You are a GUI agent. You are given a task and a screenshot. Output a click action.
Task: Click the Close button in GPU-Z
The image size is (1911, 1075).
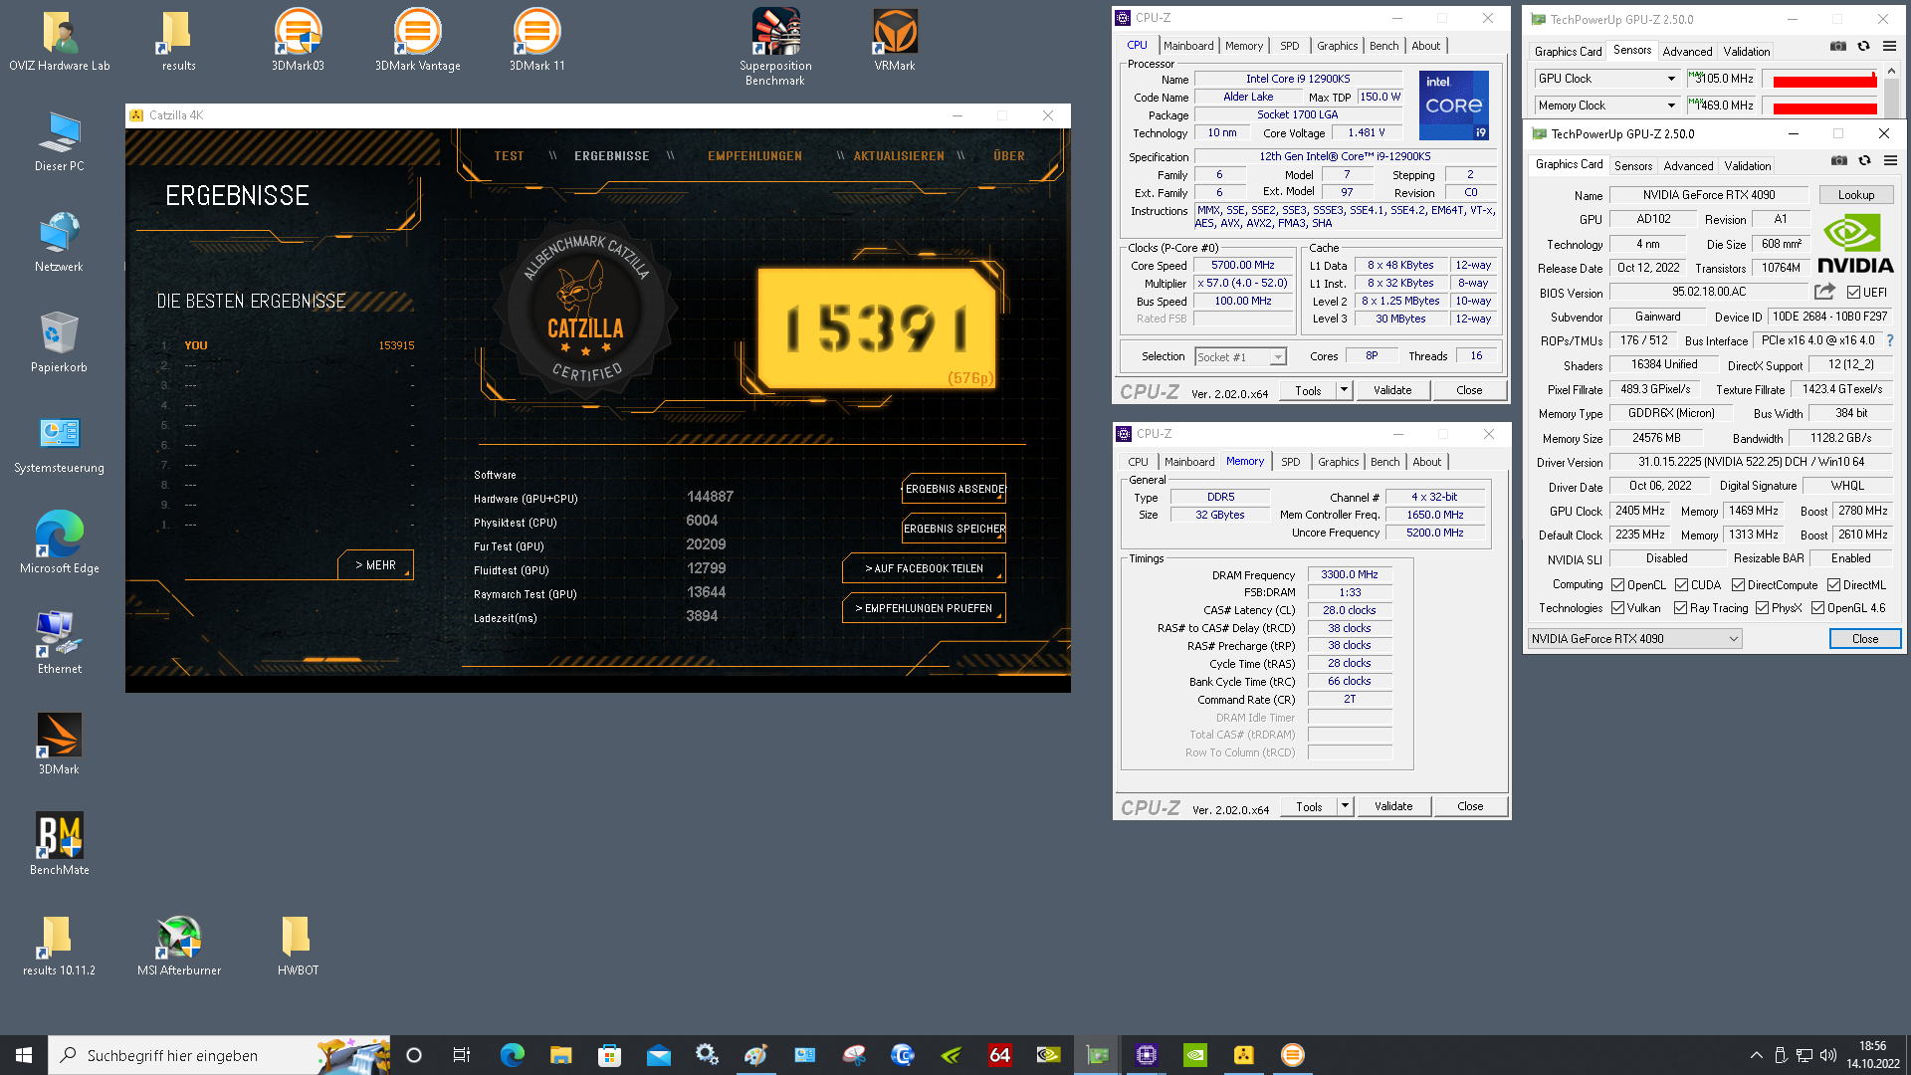pos(1864,639)
